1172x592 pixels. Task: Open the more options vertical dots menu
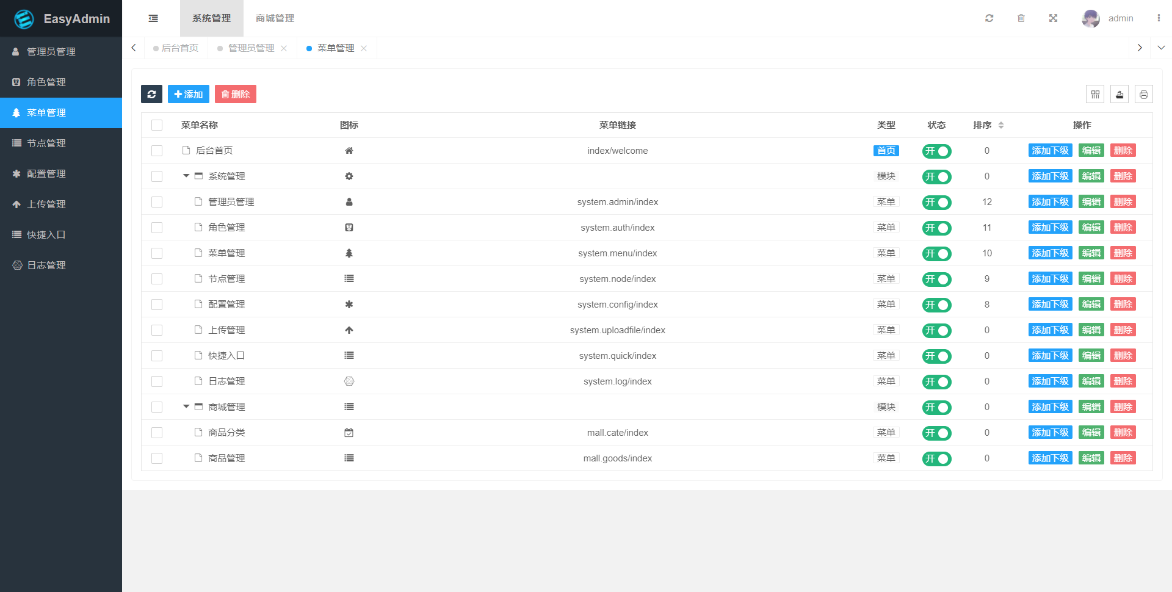pyautogui.click(x=1159, y=18)
